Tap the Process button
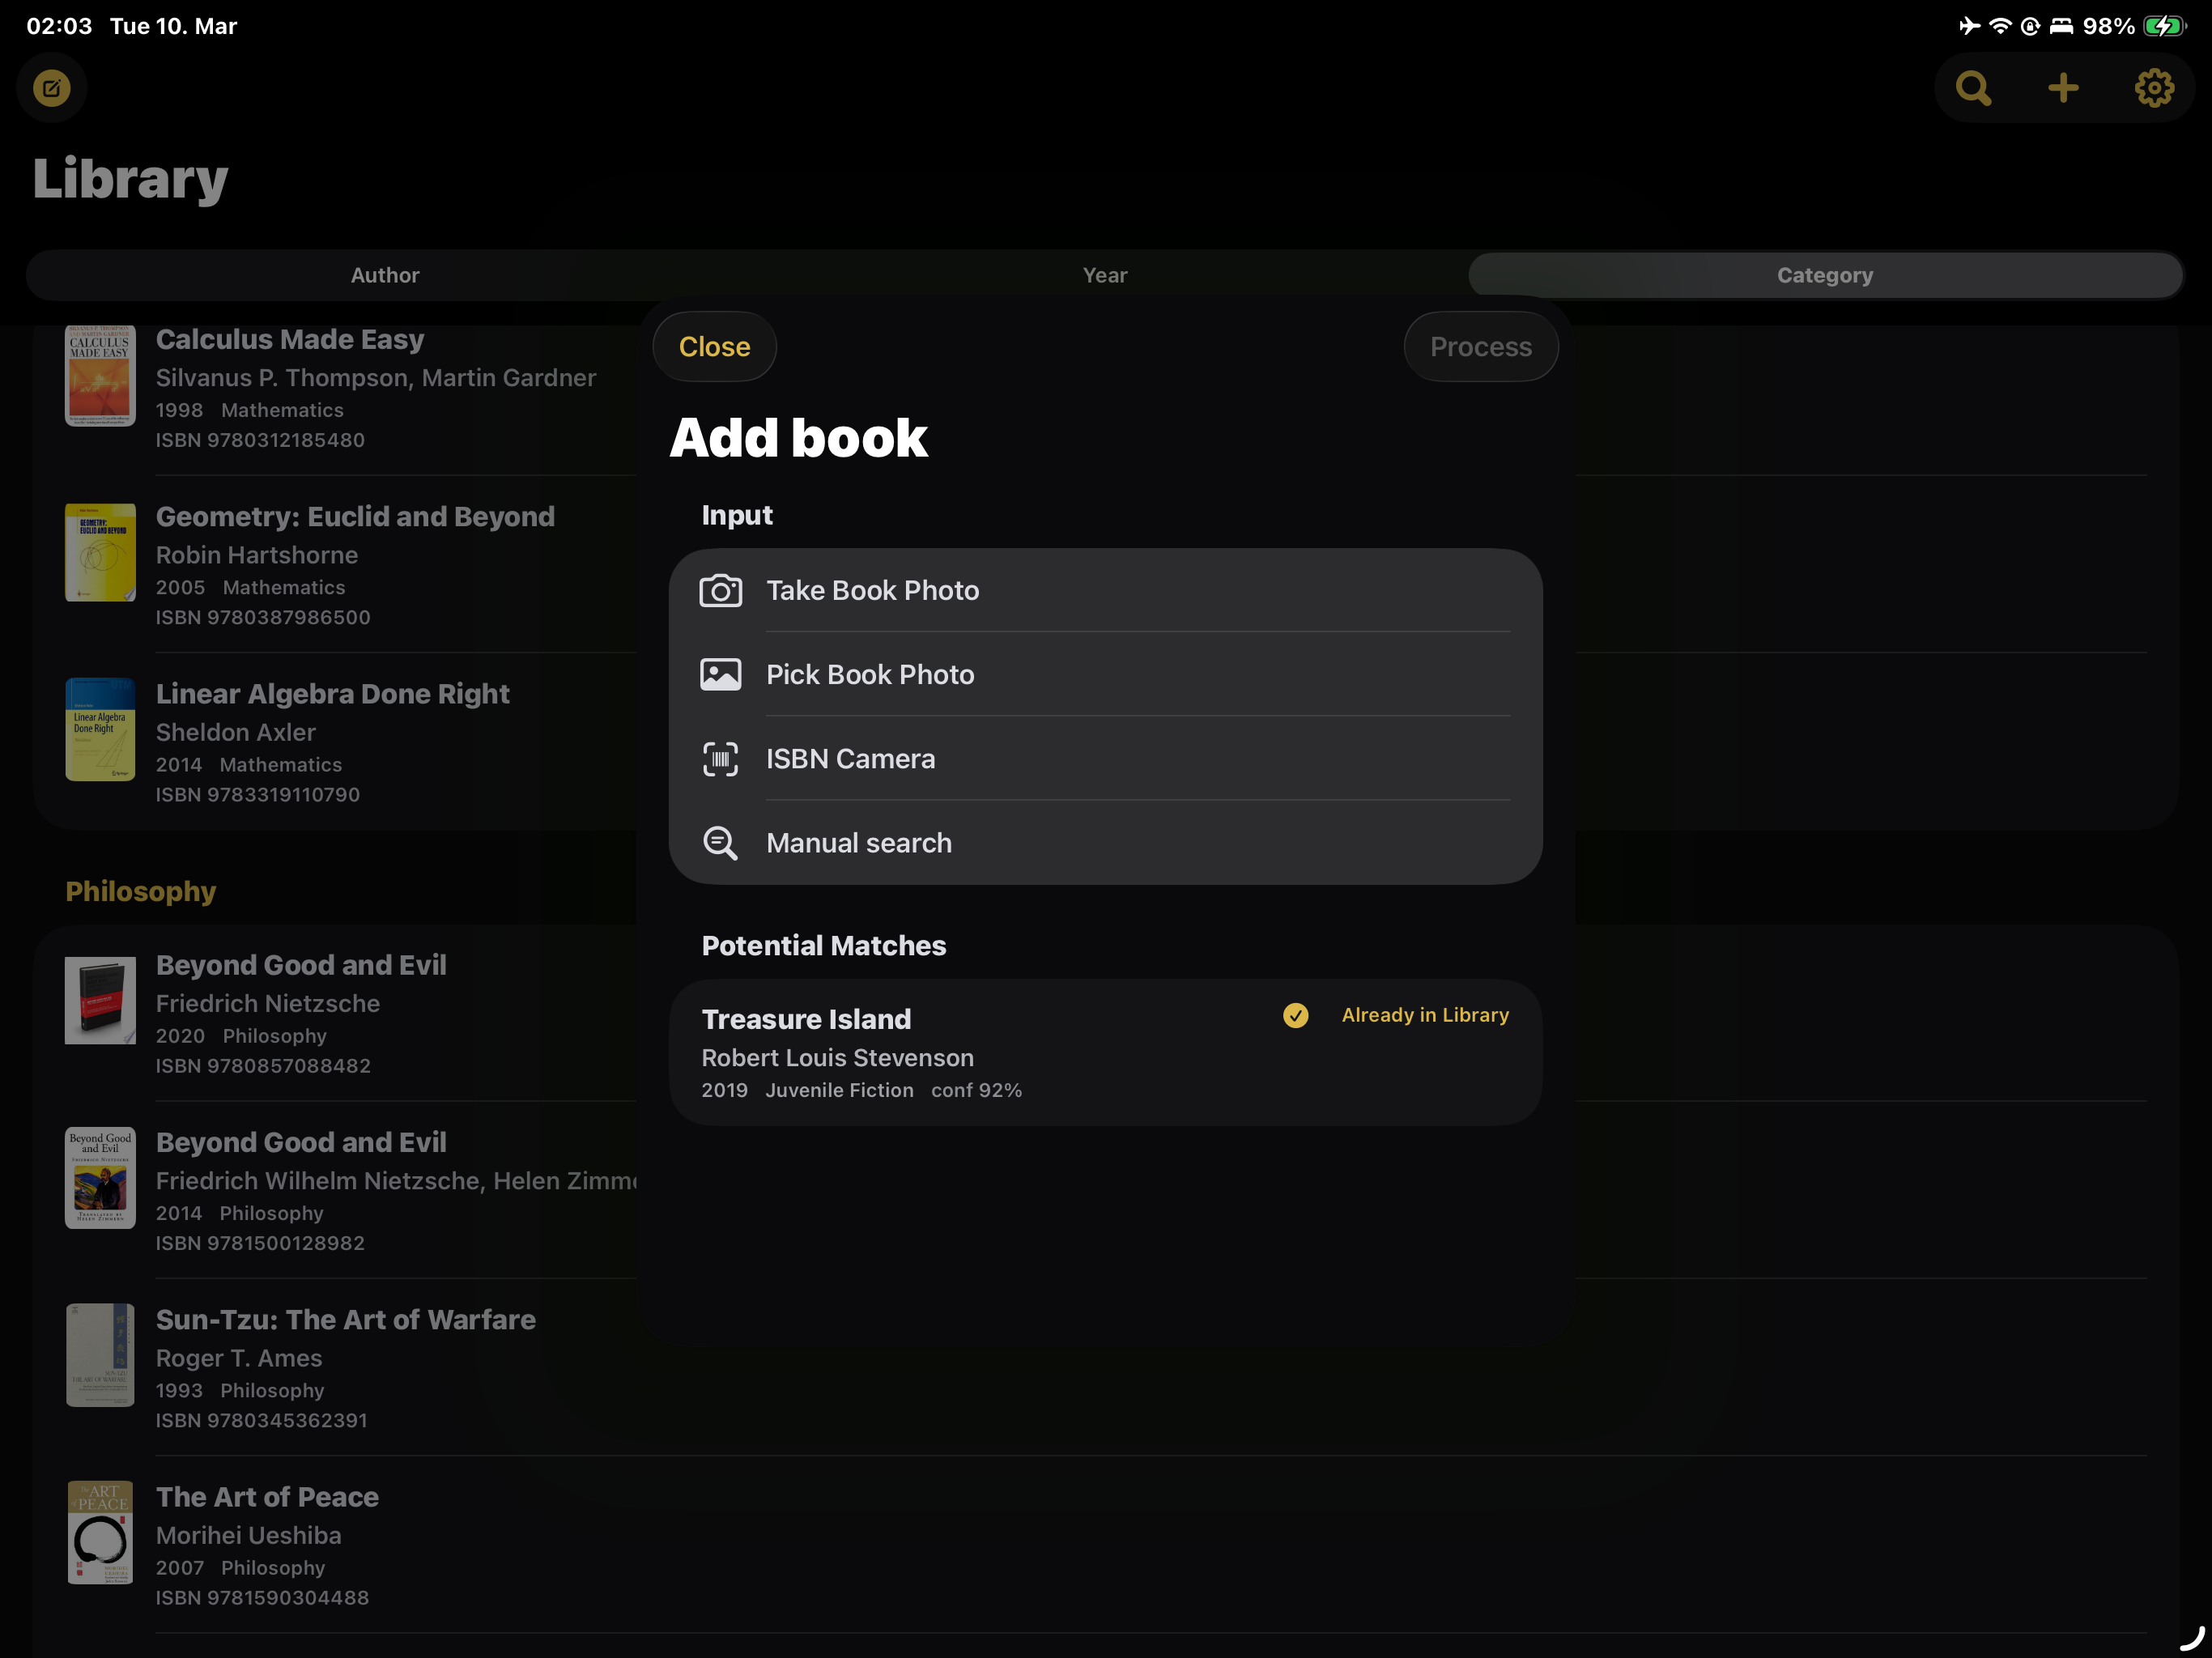The image size is (2212, 1658). coord(1480,346)
